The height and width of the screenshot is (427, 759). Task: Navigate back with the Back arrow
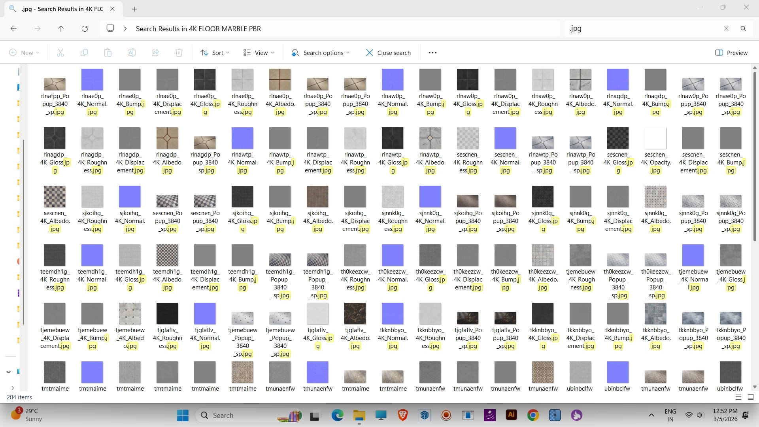13,28
